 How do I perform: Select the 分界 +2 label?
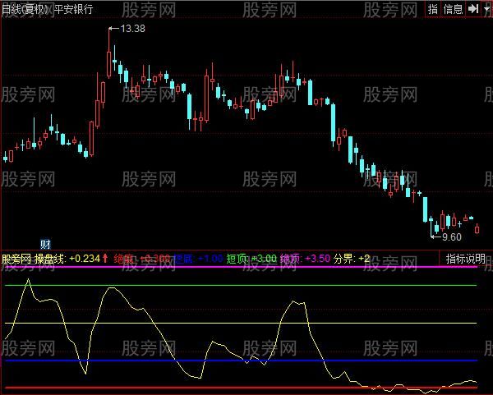click(352, 259)
